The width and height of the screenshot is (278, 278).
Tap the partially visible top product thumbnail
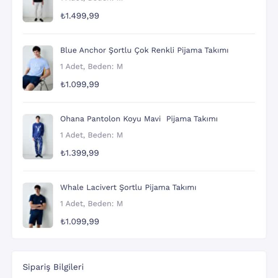point(38,11)
